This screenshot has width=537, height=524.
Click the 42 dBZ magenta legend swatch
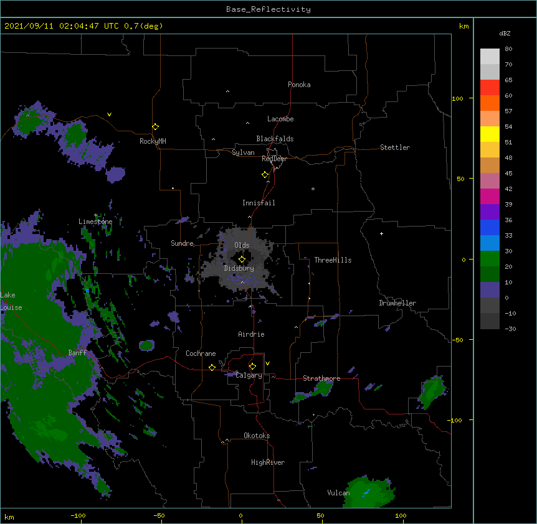(490, 196)
